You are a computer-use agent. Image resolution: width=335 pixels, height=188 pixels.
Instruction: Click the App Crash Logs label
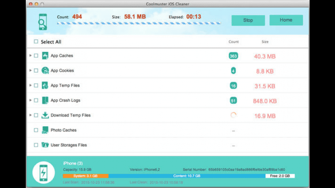pos(65,100)
